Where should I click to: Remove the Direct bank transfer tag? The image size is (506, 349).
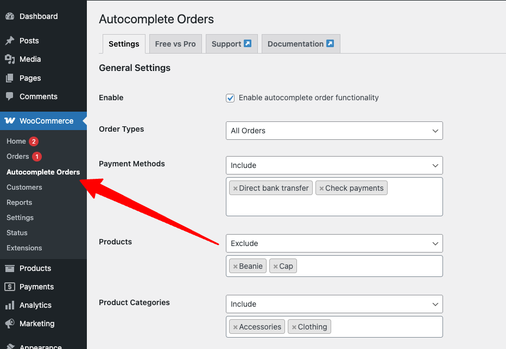pyautogui.click(x=235, y=189)
